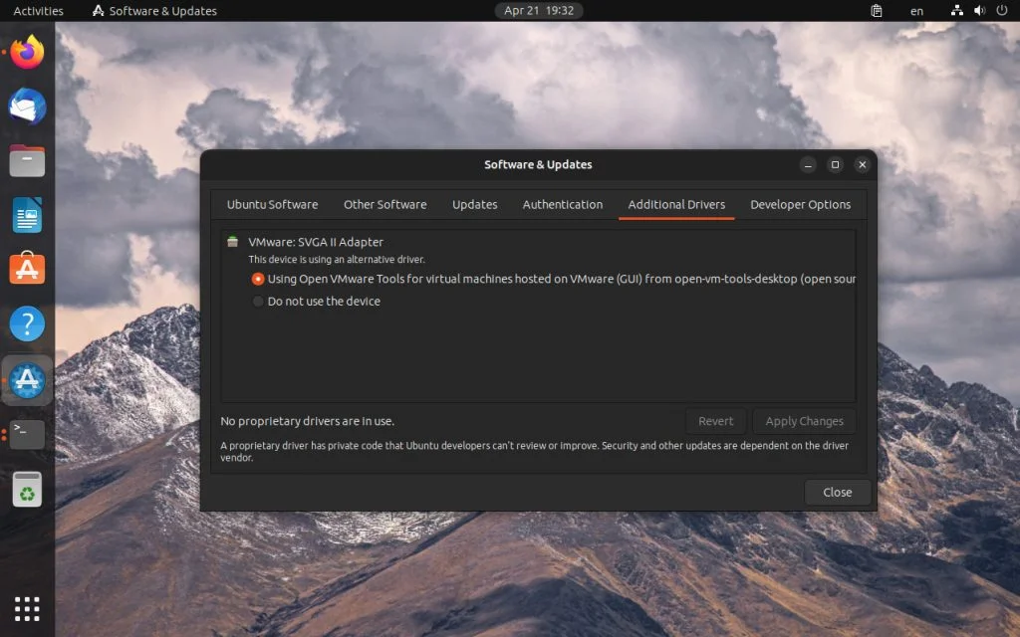Switch to the Authentication tab
This screenshot has width=1020, height=637.
[x=562, y=204]
